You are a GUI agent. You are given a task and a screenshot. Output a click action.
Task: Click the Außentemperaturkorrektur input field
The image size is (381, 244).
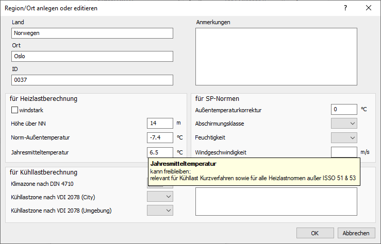(344, 109)
